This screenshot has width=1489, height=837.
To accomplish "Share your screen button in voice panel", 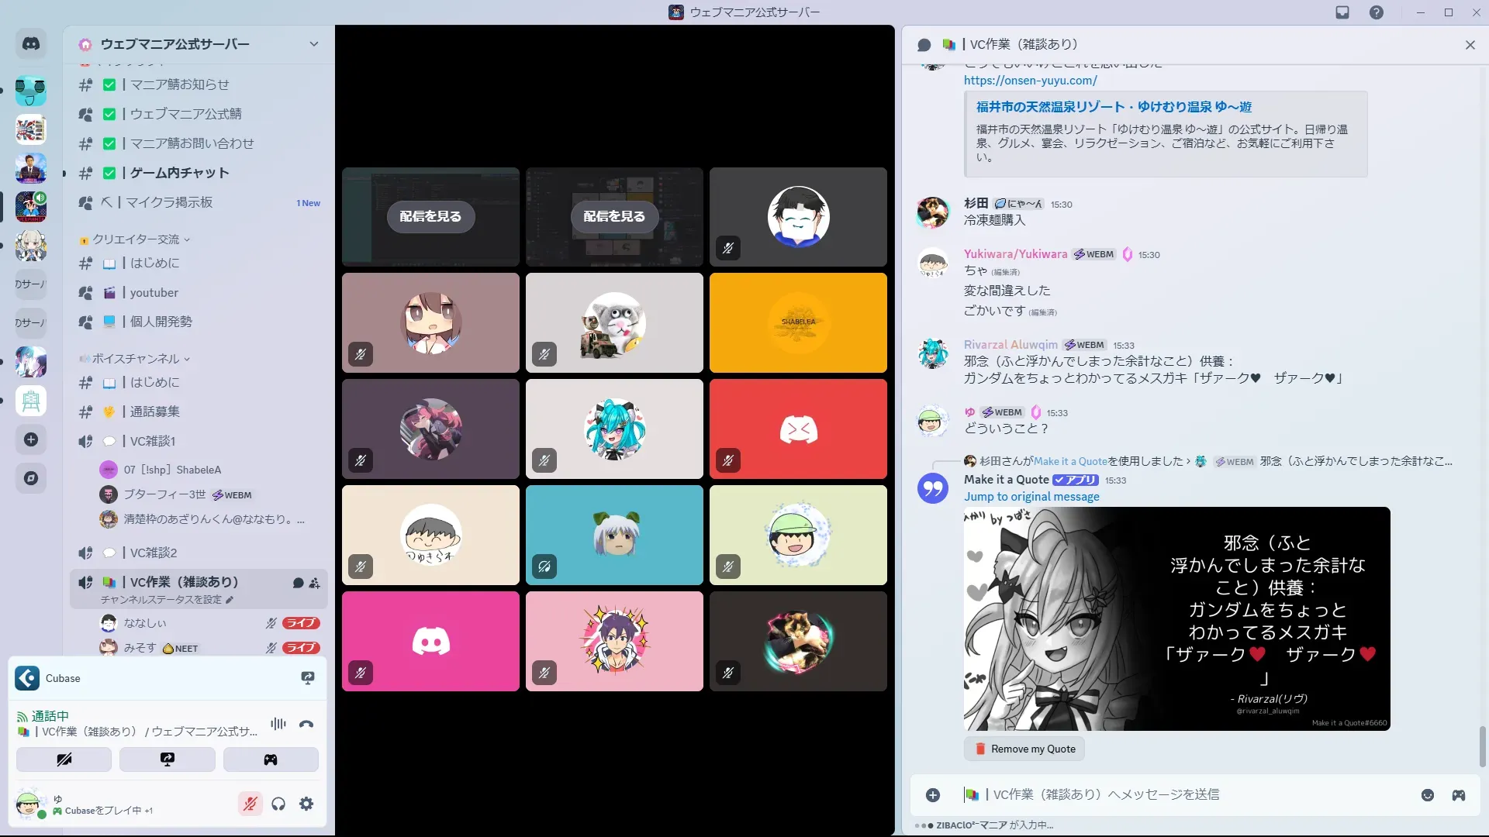I will pos(168,759).
